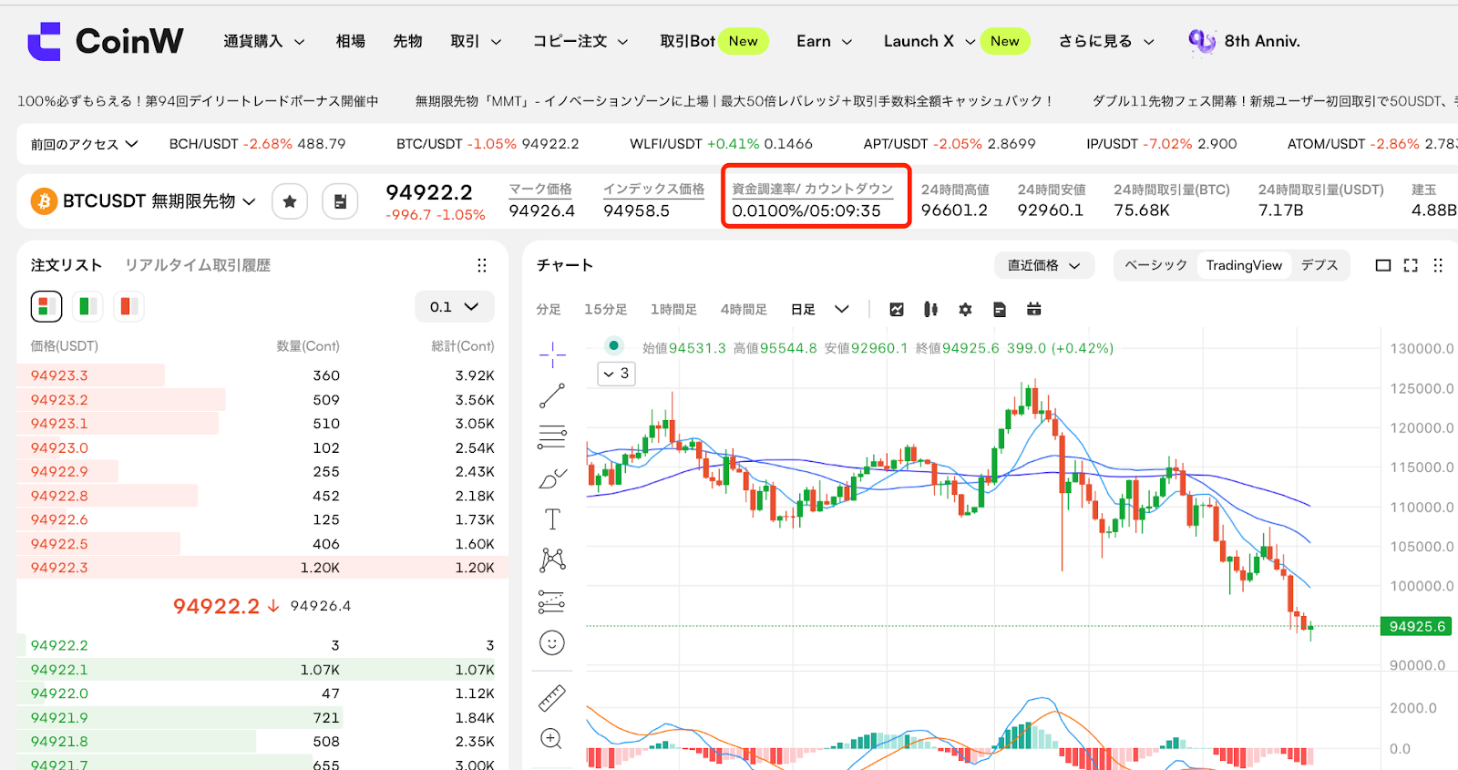
Task: Open the WLFI/USDT ticker link
Action: [721, 144]
